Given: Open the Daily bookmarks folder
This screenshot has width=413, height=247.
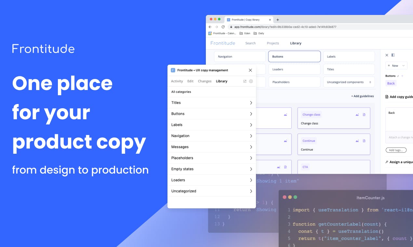Looking at the screenshot, I should [259, 33].
